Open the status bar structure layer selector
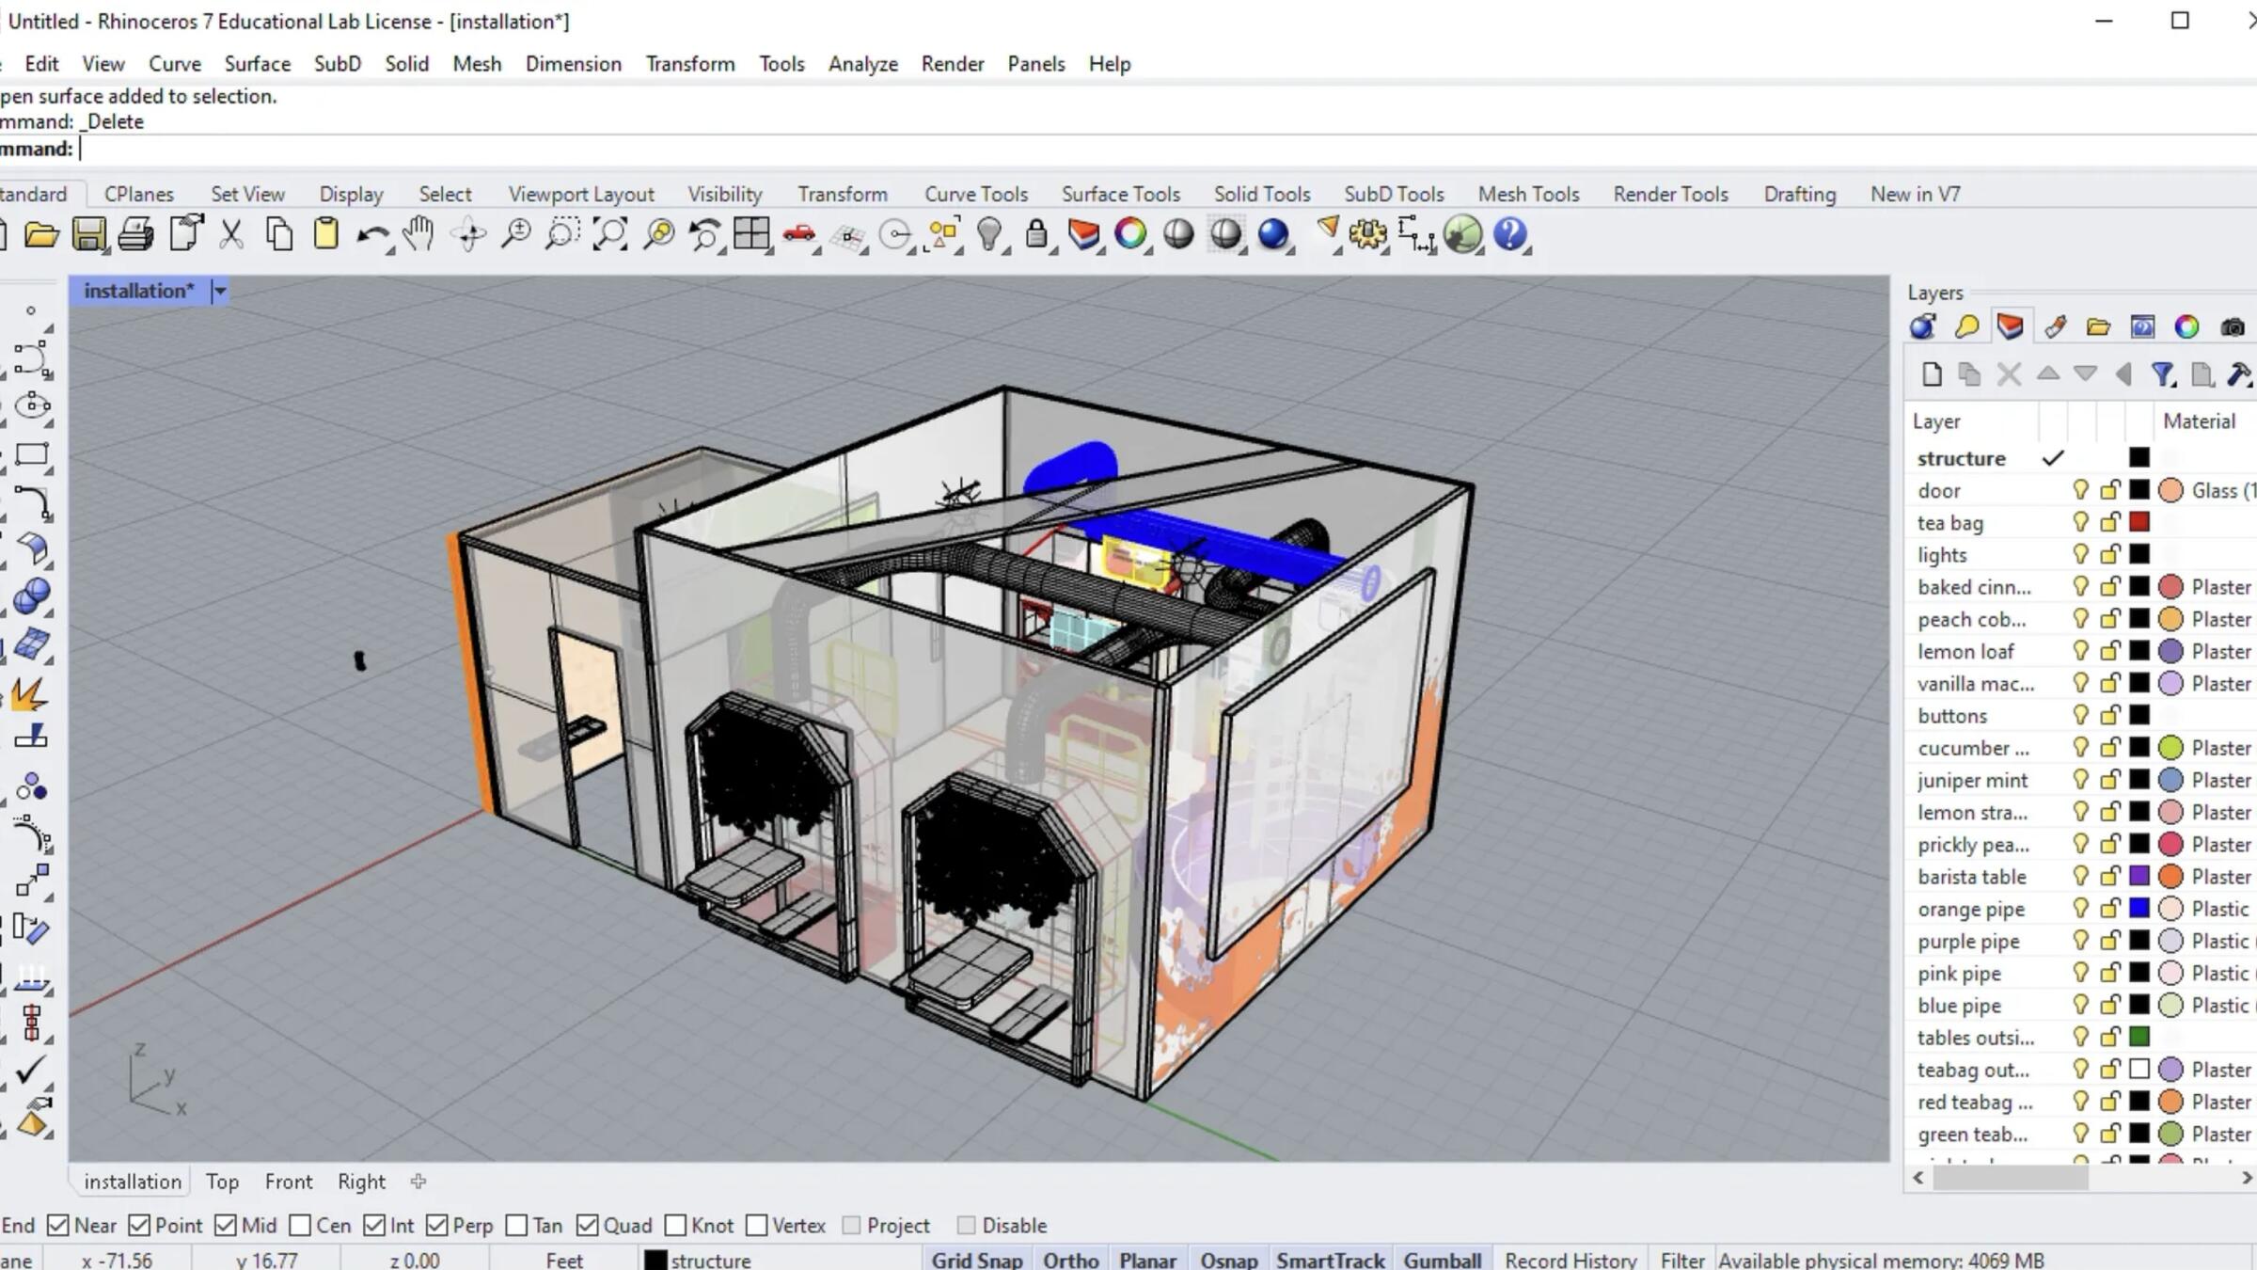The image size is (2257, 1270). (698, 1260)
